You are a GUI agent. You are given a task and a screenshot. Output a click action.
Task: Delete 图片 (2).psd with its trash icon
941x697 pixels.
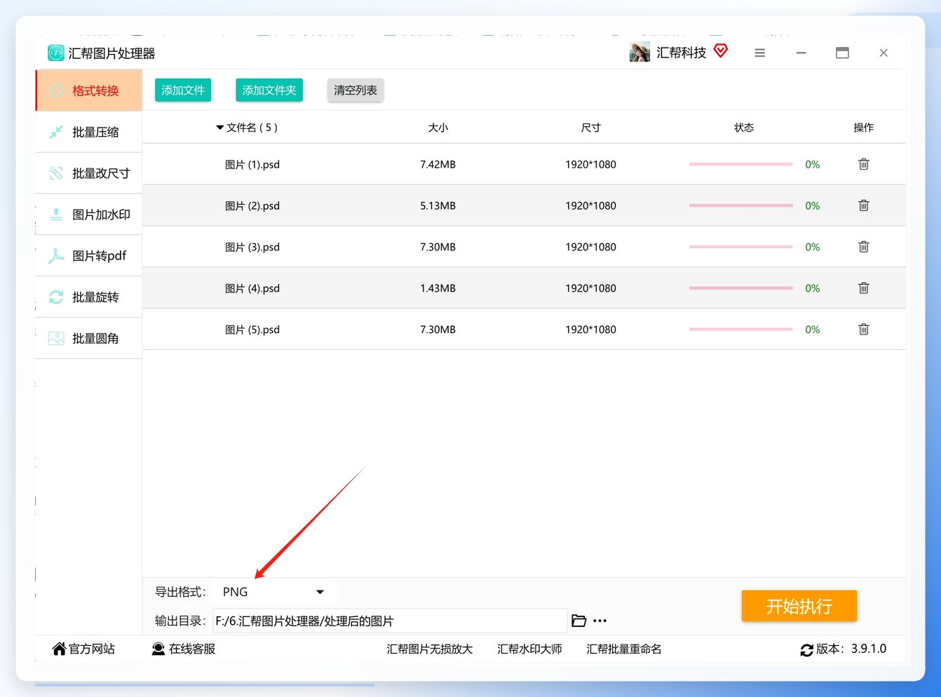click(863, 205)
